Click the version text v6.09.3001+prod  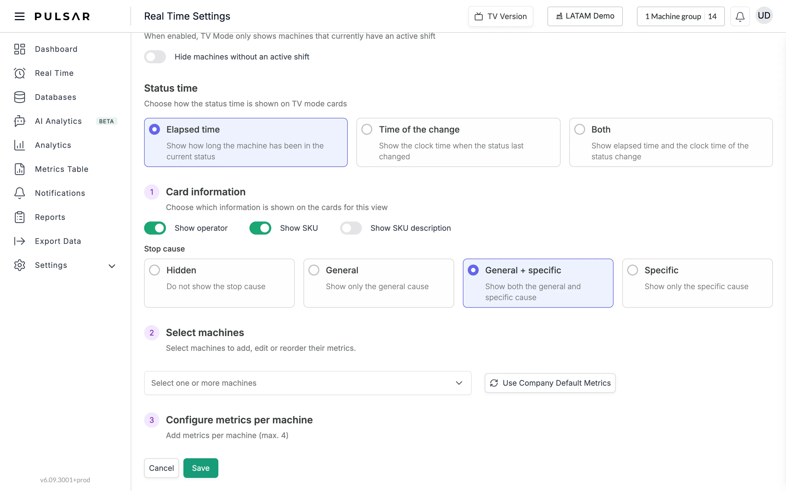click(65, 480)
